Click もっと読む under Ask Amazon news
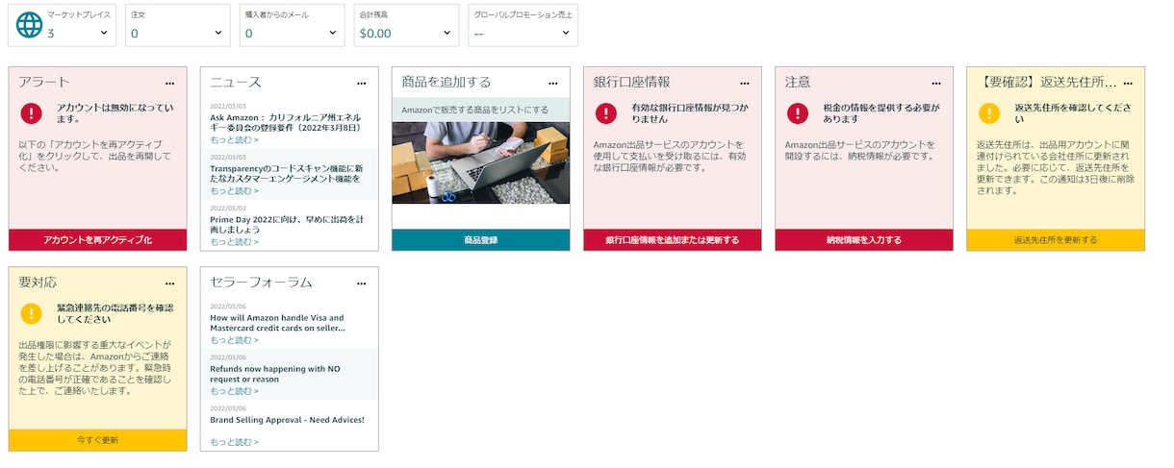1174x468 pixels. (234, 140)
